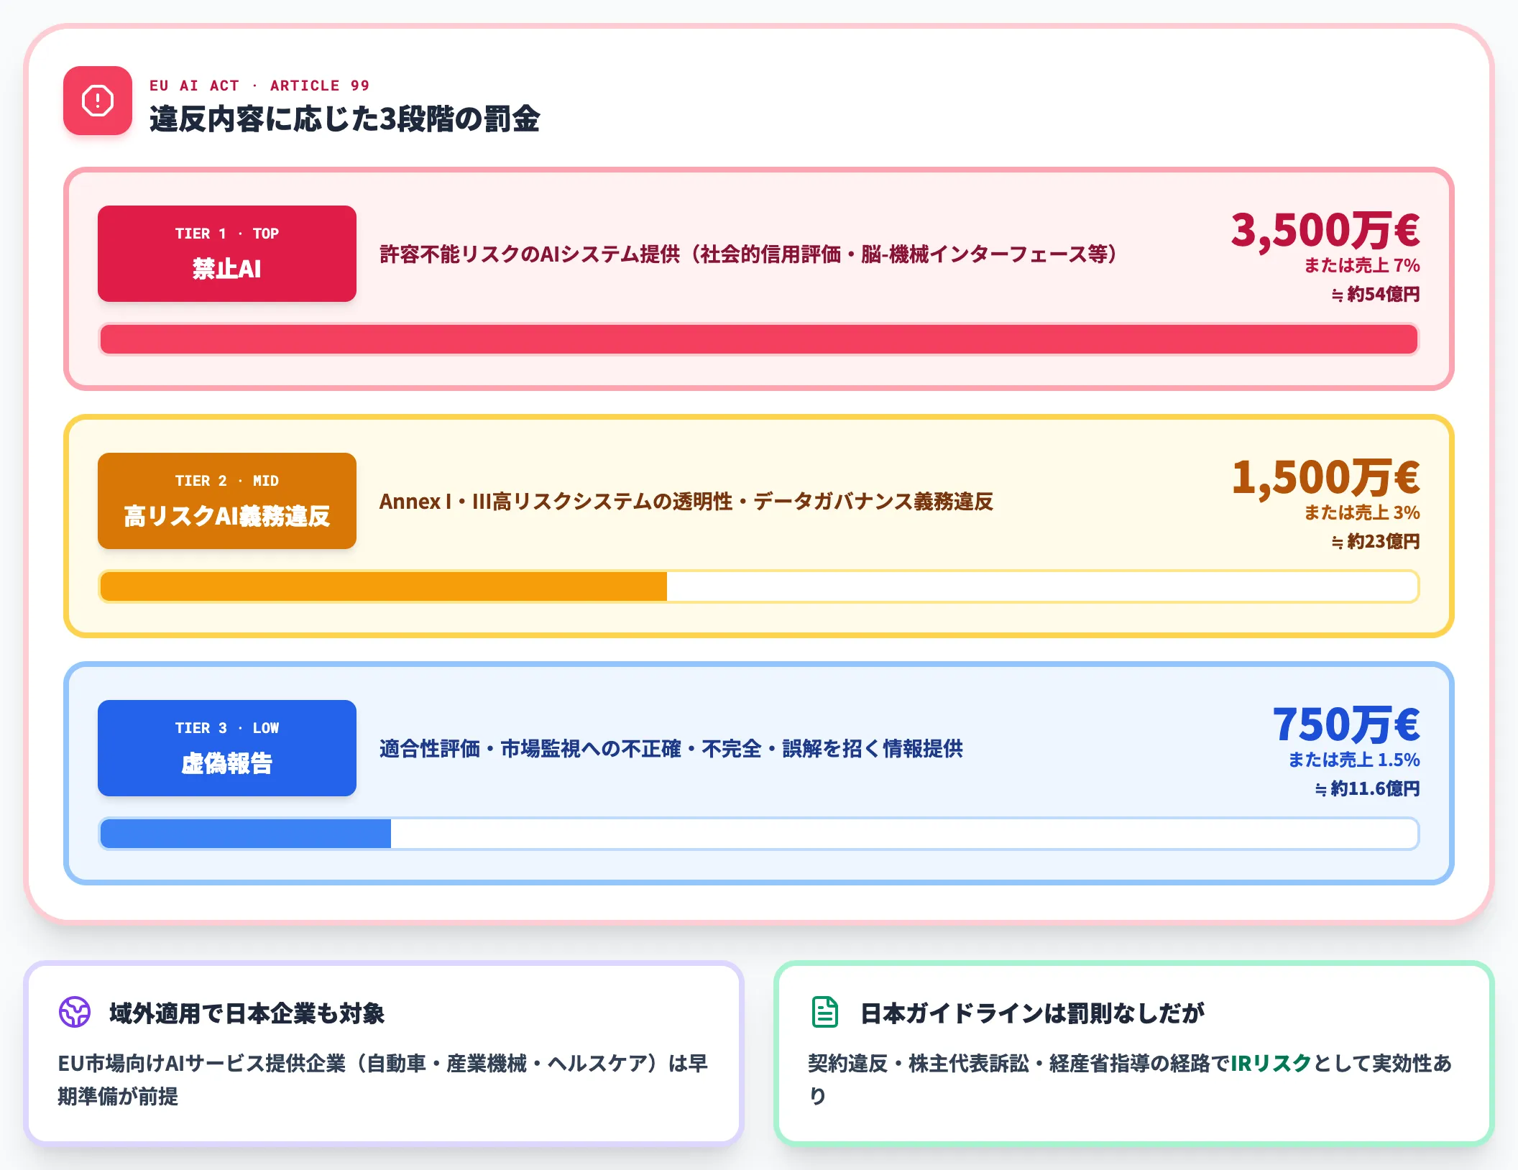Click the または売上 1.5% text
Image resolution: width=1518 pixels, height=1170 pixels.
coord(1354,760)
